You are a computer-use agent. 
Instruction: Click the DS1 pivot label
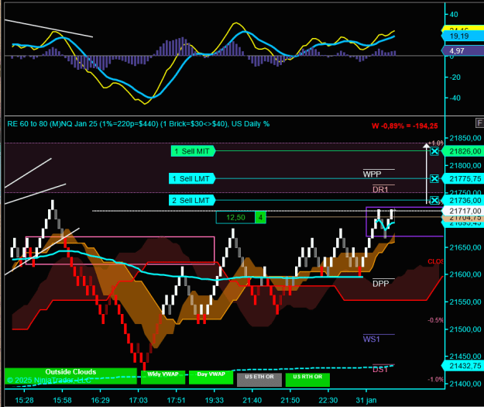(x=380, y=369)
